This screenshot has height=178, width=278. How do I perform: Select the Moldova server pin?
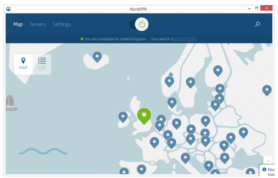point(231,138)
